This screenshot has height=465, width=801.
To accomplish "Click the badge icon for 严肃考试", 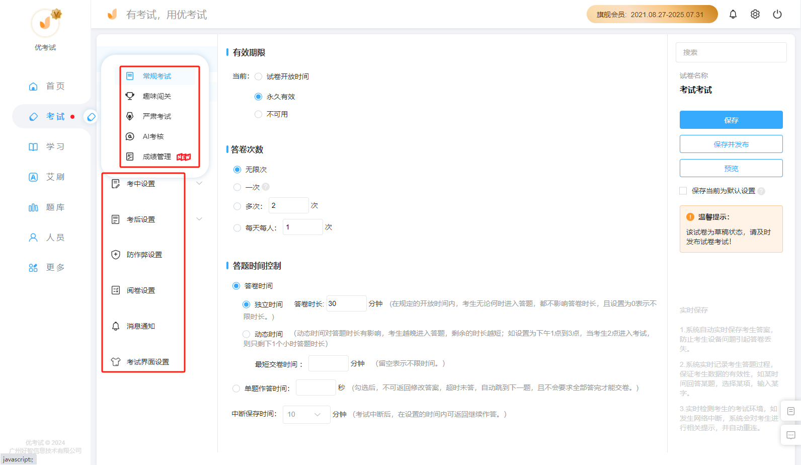I will click(130, 116).
